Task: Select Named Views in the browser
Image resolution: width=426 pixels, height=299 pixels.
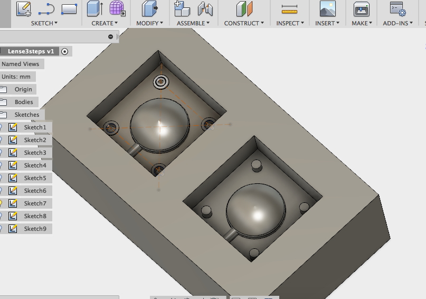Action: 21,64
